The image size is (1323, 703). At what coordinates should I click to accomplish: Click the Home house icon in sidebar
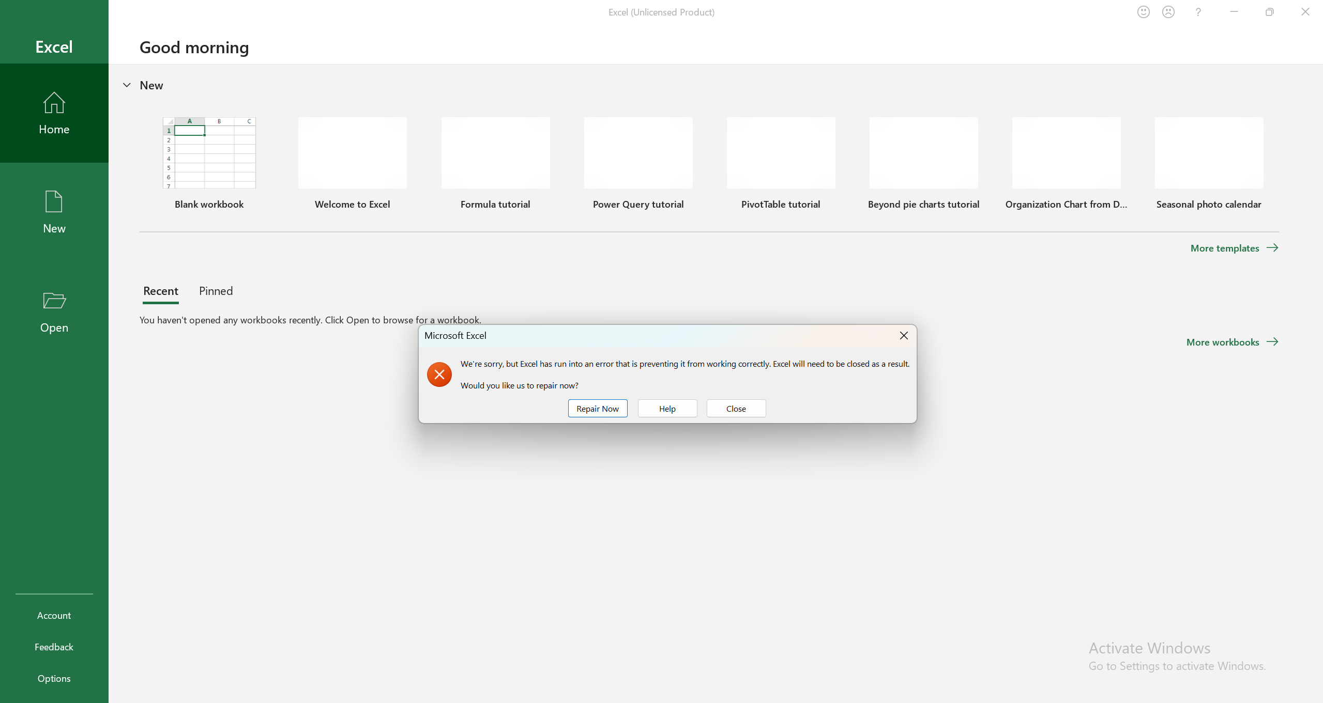tap(54, 102)
